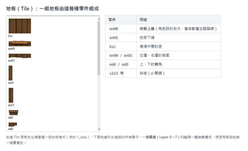Click the bsc code in table
This screenshot has width=248, height=151.
coord(112,46)
